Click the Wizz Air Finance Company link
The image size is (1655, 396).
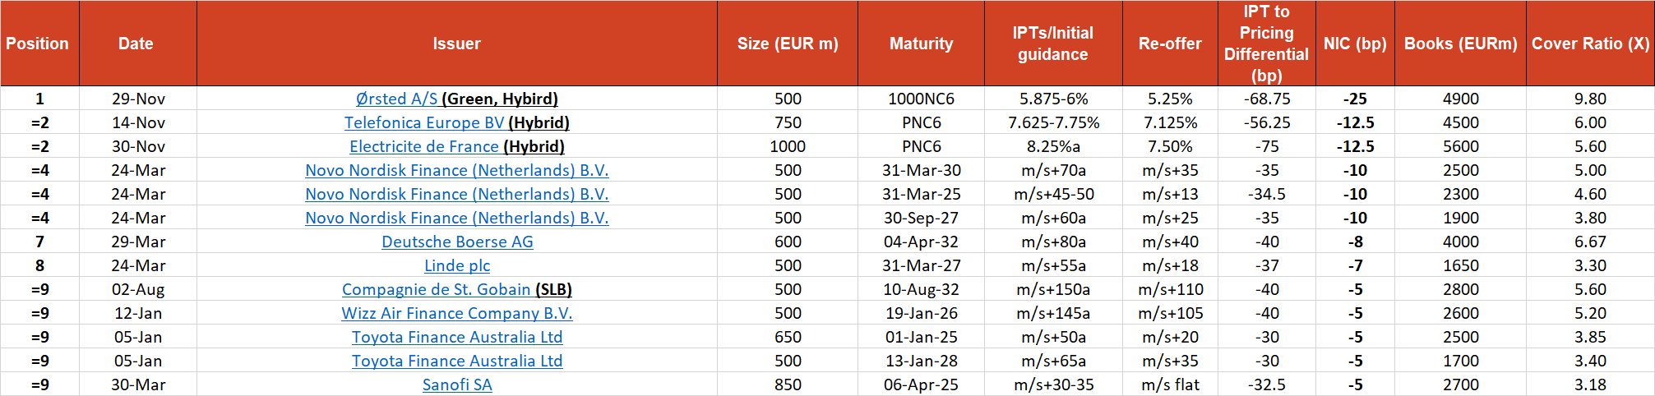(457, 313)
